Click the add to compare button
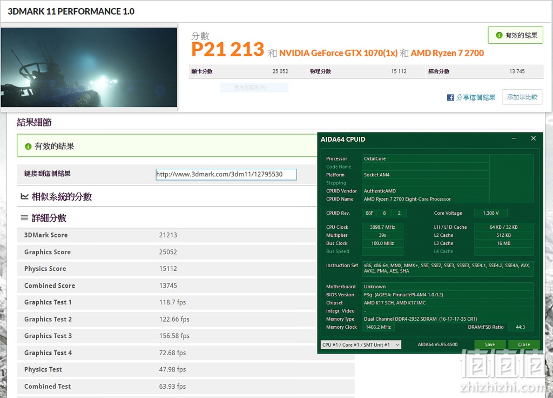This screenshot has height=398, width=553. click(522, 97)
